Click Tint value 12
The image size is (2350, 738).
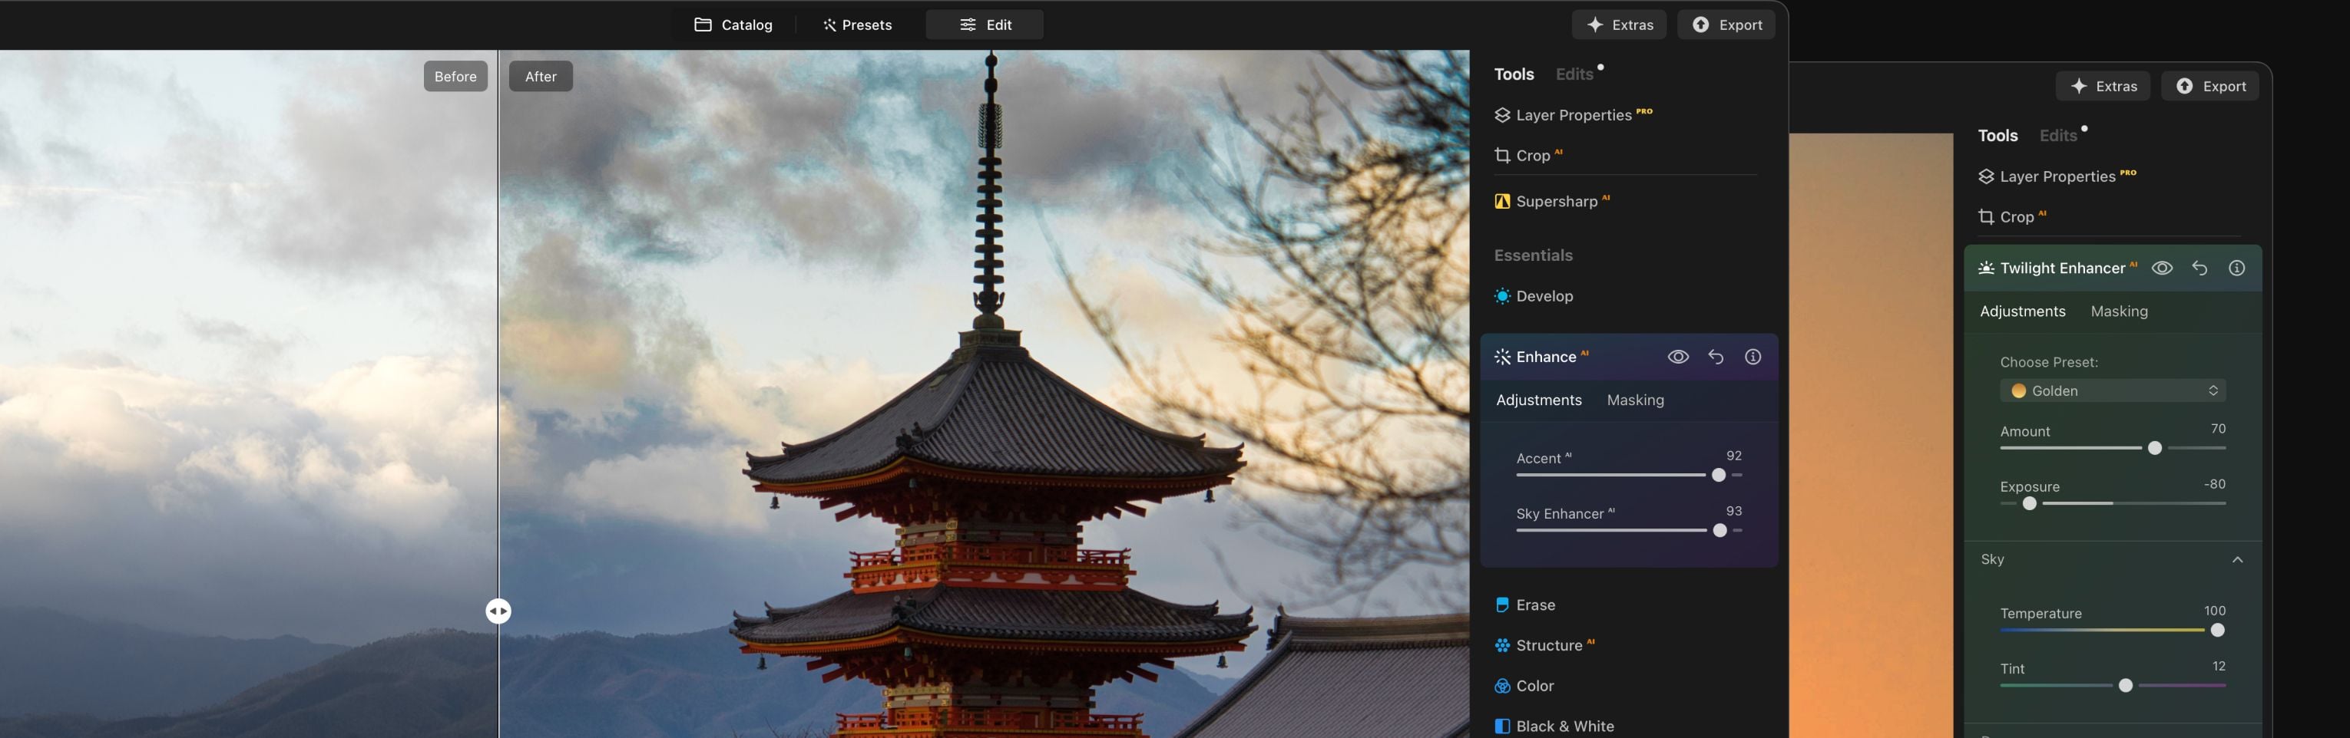pyautogui.click(x=2219, y=666)
